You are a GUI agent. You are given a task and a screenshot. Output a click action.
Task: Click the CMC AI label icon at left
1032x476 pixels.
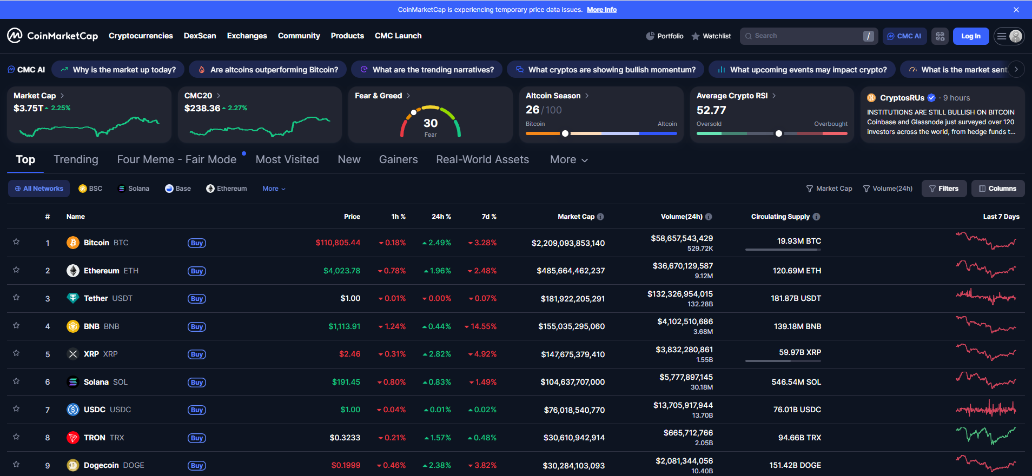[x=11, y=70]
